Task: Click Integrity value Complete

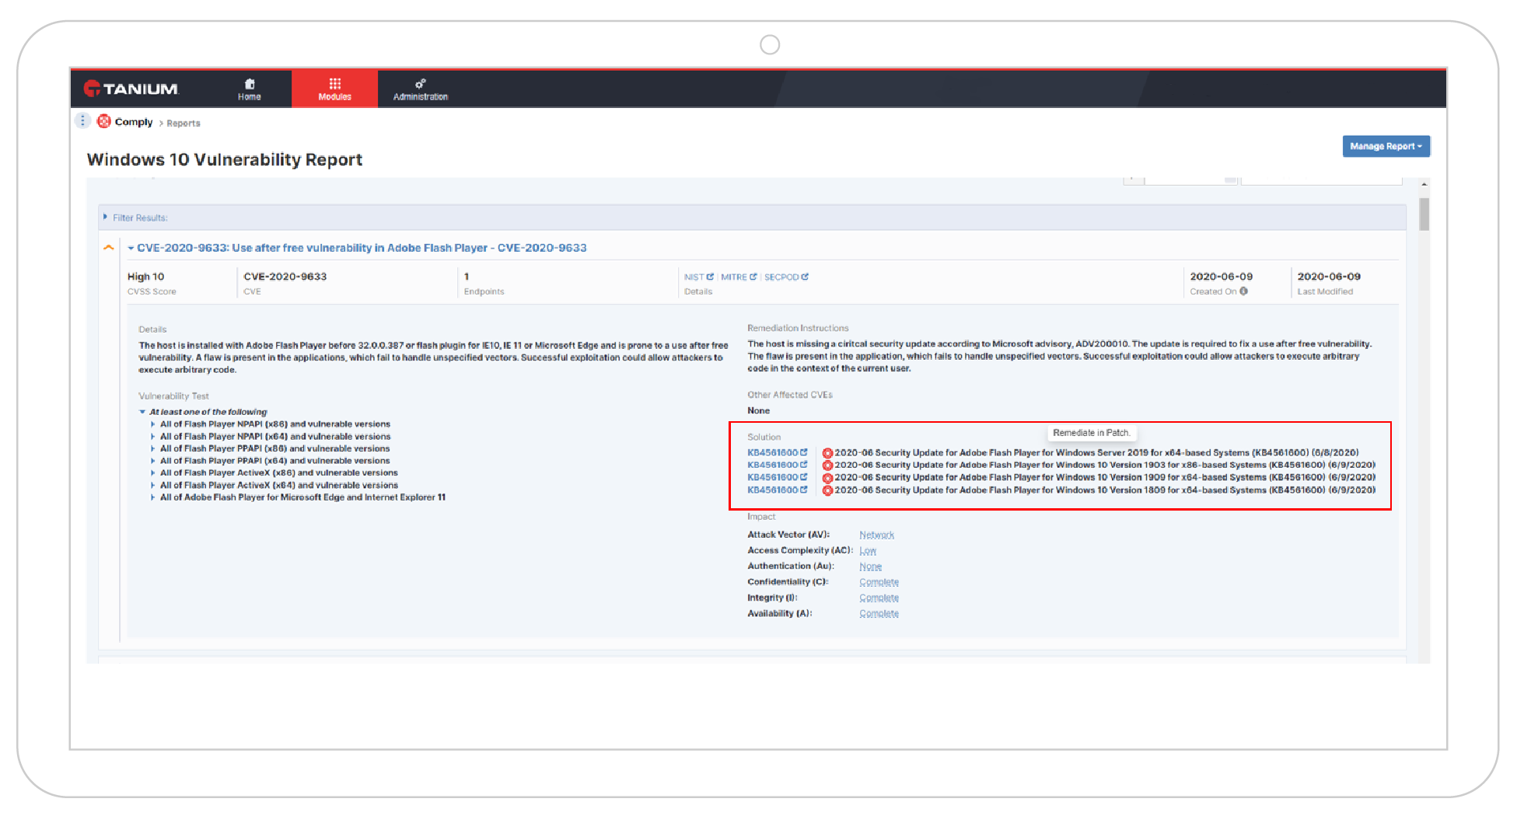Action: (x=879, y=598)
